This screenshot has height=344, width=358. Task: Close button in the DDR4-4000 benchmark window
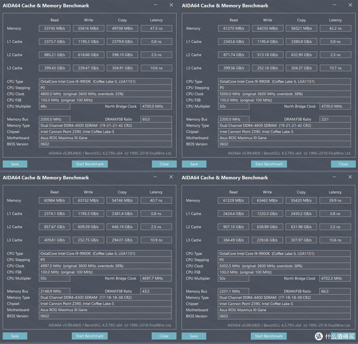tap(164, 164)
